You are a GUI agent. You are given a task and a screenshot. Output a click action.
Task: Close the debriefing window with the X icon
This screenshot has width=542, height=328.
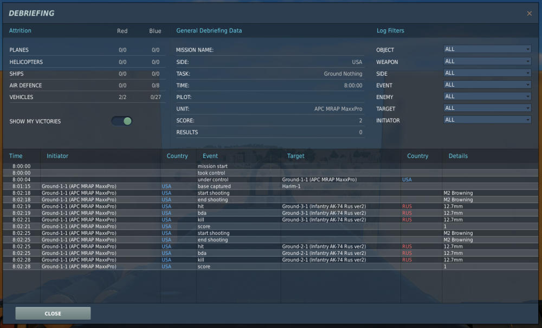pyautogui.click(x=529, y=14)
